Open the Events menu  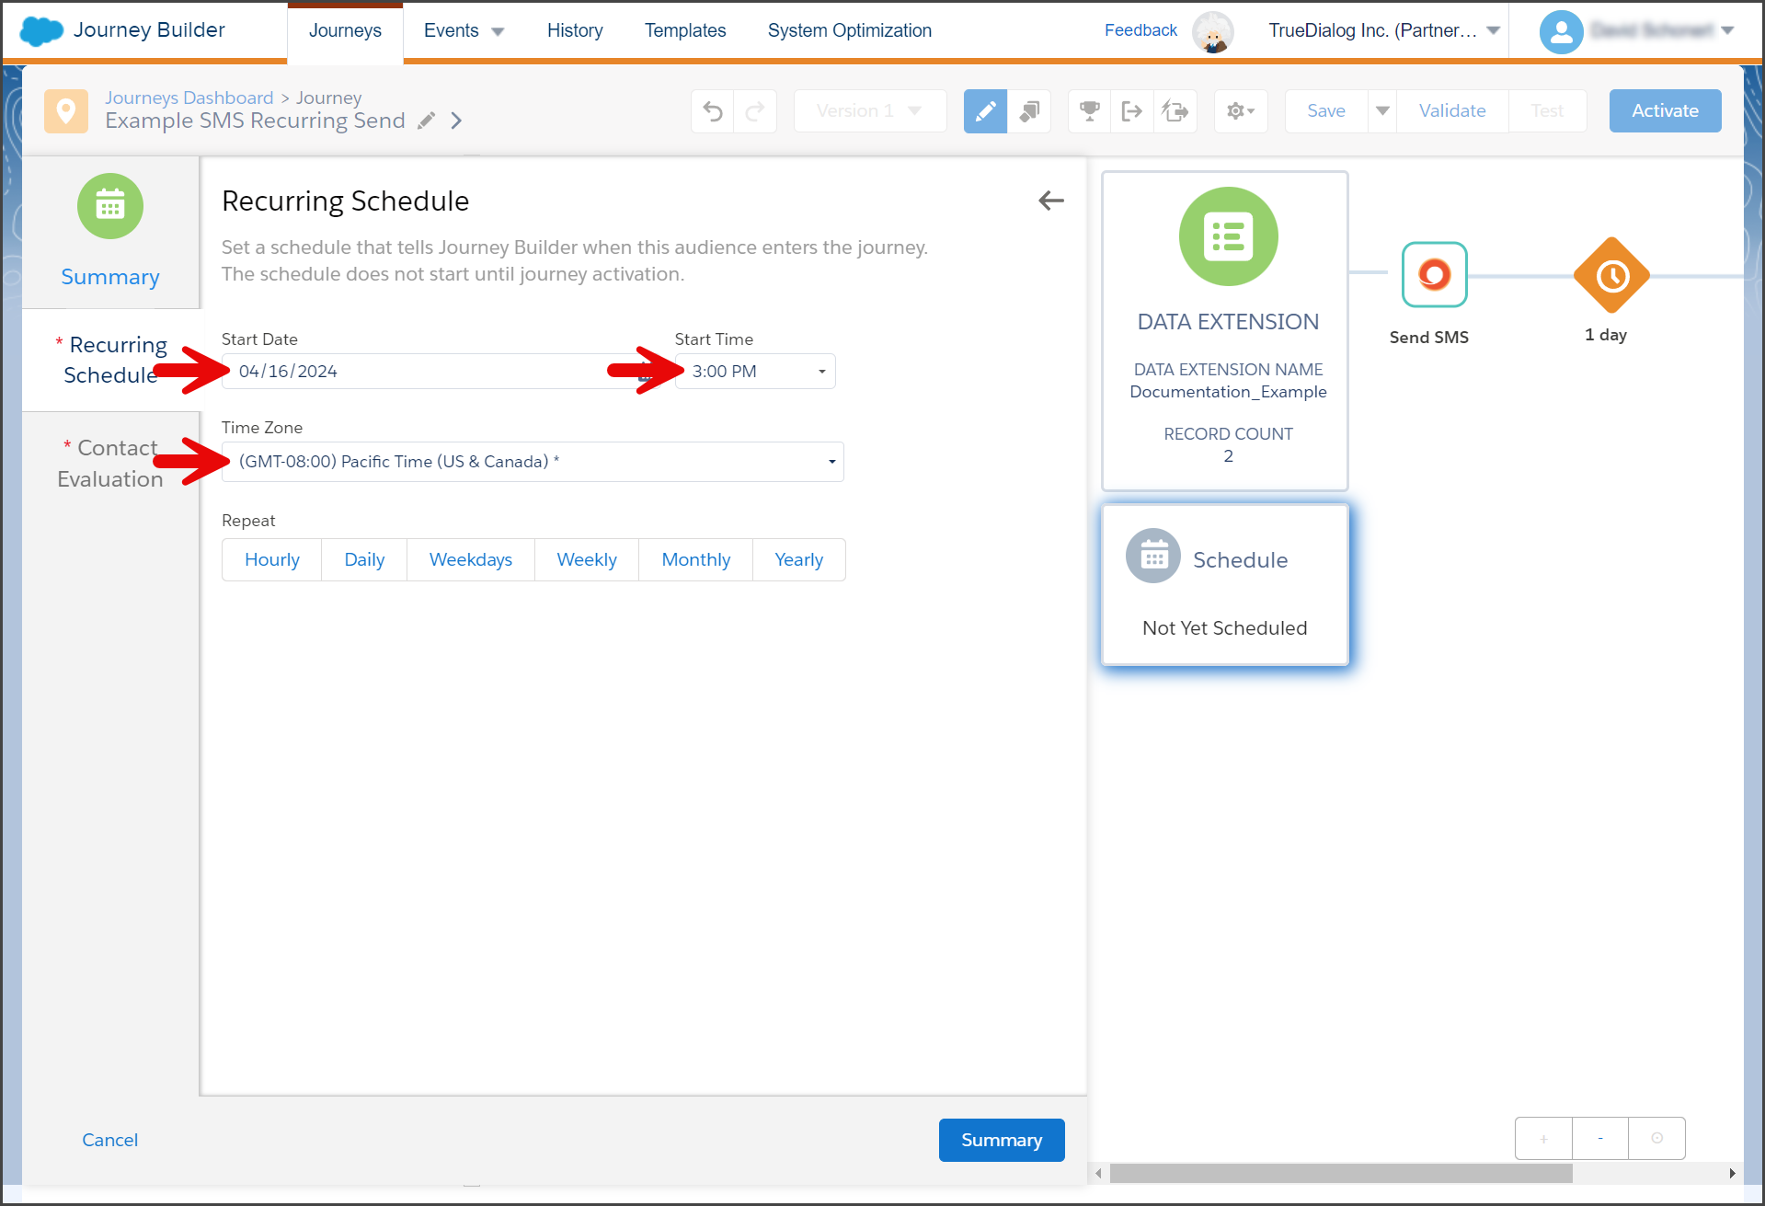(x=464, y=30)
